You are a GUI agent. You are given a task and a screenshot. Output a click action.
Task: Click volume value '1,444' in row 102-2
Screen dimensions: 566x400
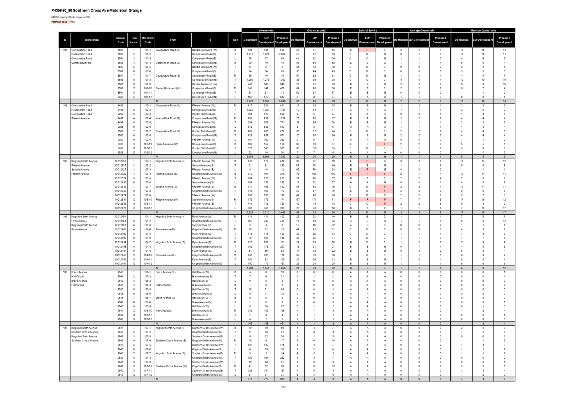click(x=282, y=110)
